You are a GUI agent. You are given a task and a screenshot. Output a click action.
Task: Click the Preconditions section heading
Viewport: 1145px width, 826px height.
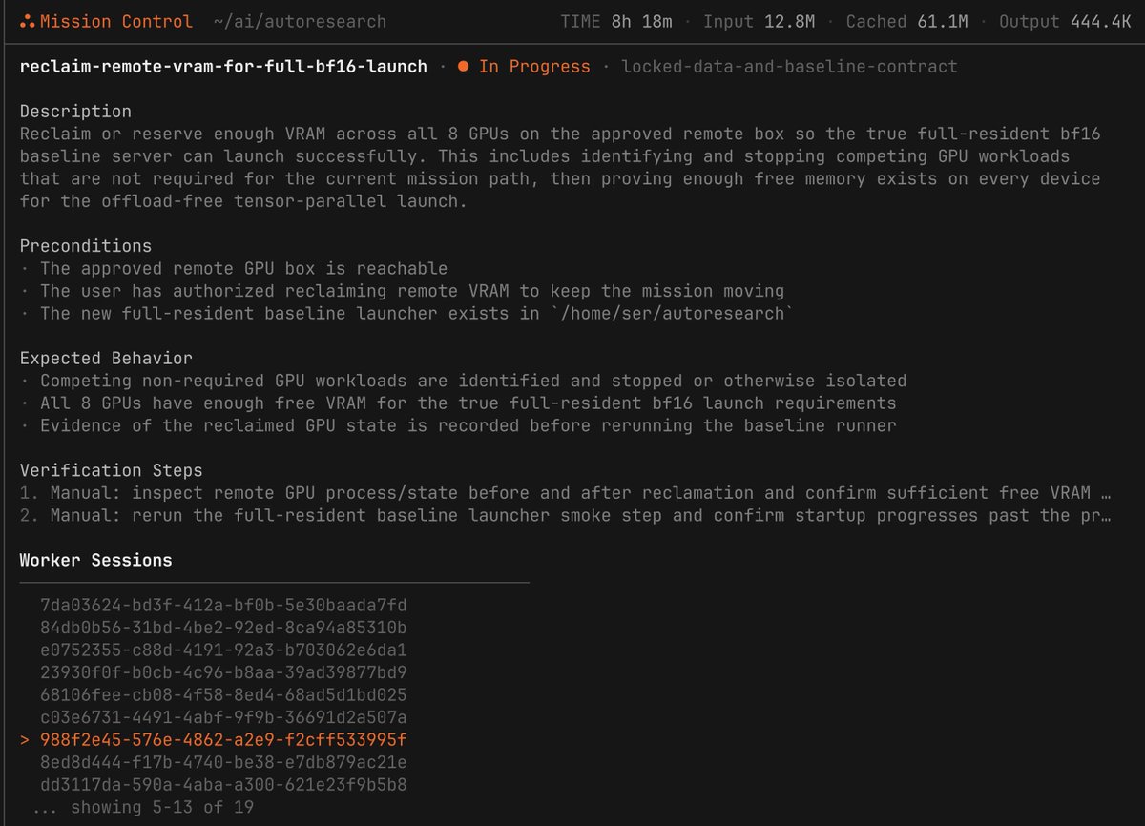86,246
